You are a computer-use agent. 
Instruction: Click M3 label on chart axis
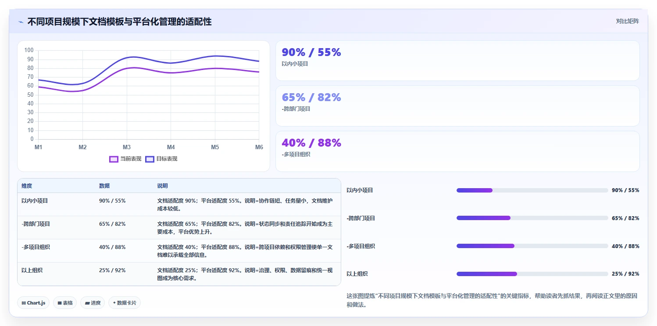(127, 147)
